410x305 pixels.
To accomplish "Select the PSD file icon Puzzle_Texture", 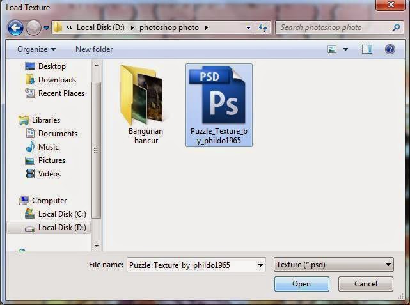I will click(x=217, y=95).
